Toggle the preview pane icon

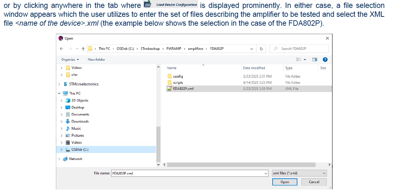pos(315,59)
